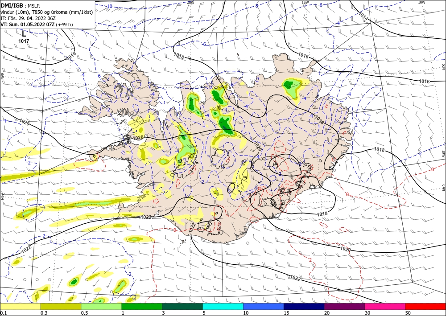
Task: Click the 'L' low pressure marker
Action: (x=24, y=33)
